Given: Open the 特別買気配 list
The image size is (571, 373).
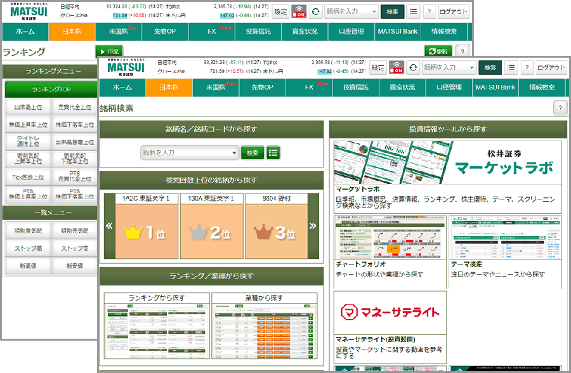Looking at the screenshot, I should (28, 230).
